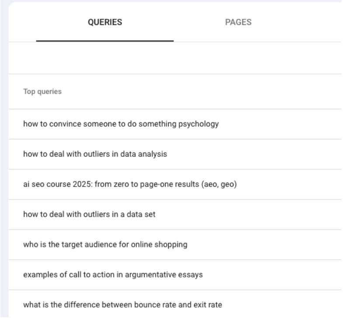Viewport: 344px width, 322px height.
Task: Click the AI SEO course 2025 query
Action: coord(130,184)
